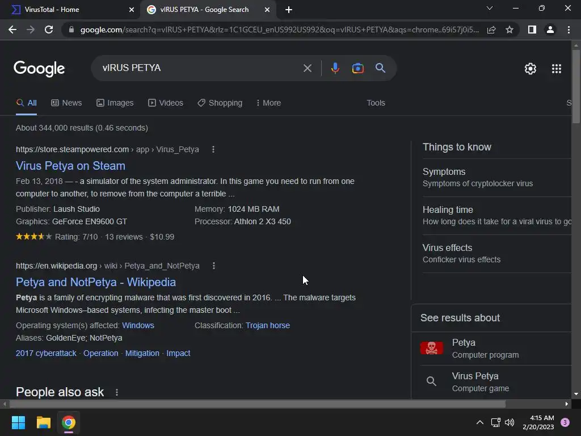Open Impact section link
581x436 pixels.
(178, 353)
